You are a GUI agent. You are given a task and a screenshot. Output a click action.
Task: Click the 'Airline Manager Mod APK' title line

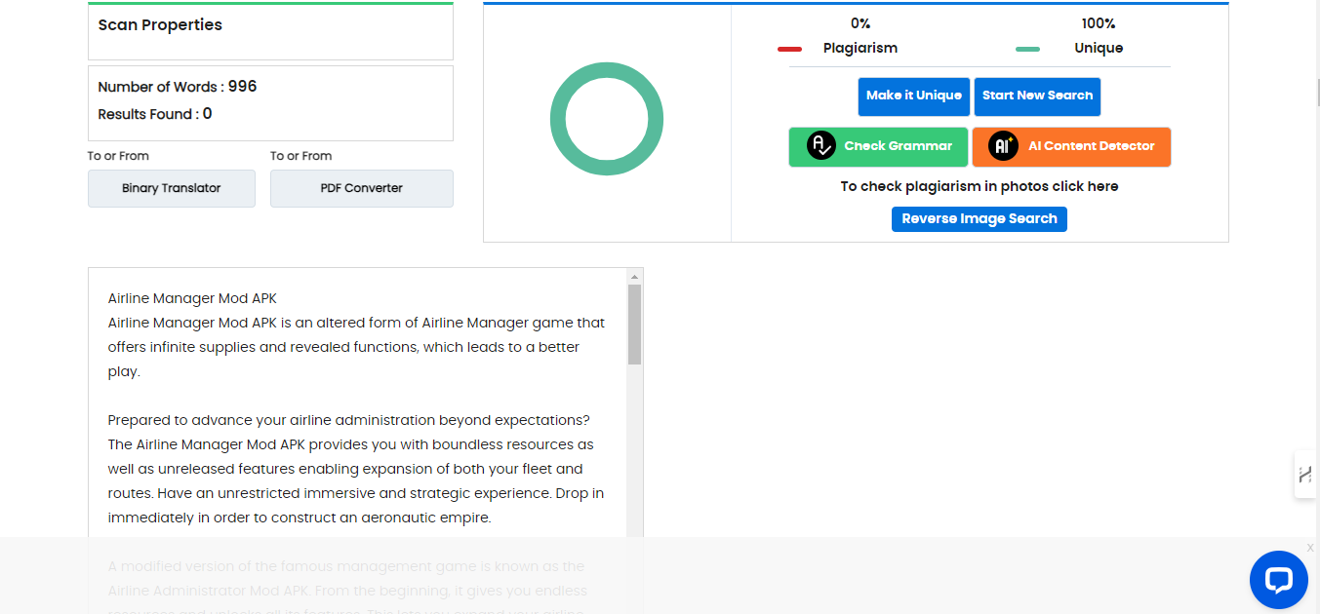(192, 298)
